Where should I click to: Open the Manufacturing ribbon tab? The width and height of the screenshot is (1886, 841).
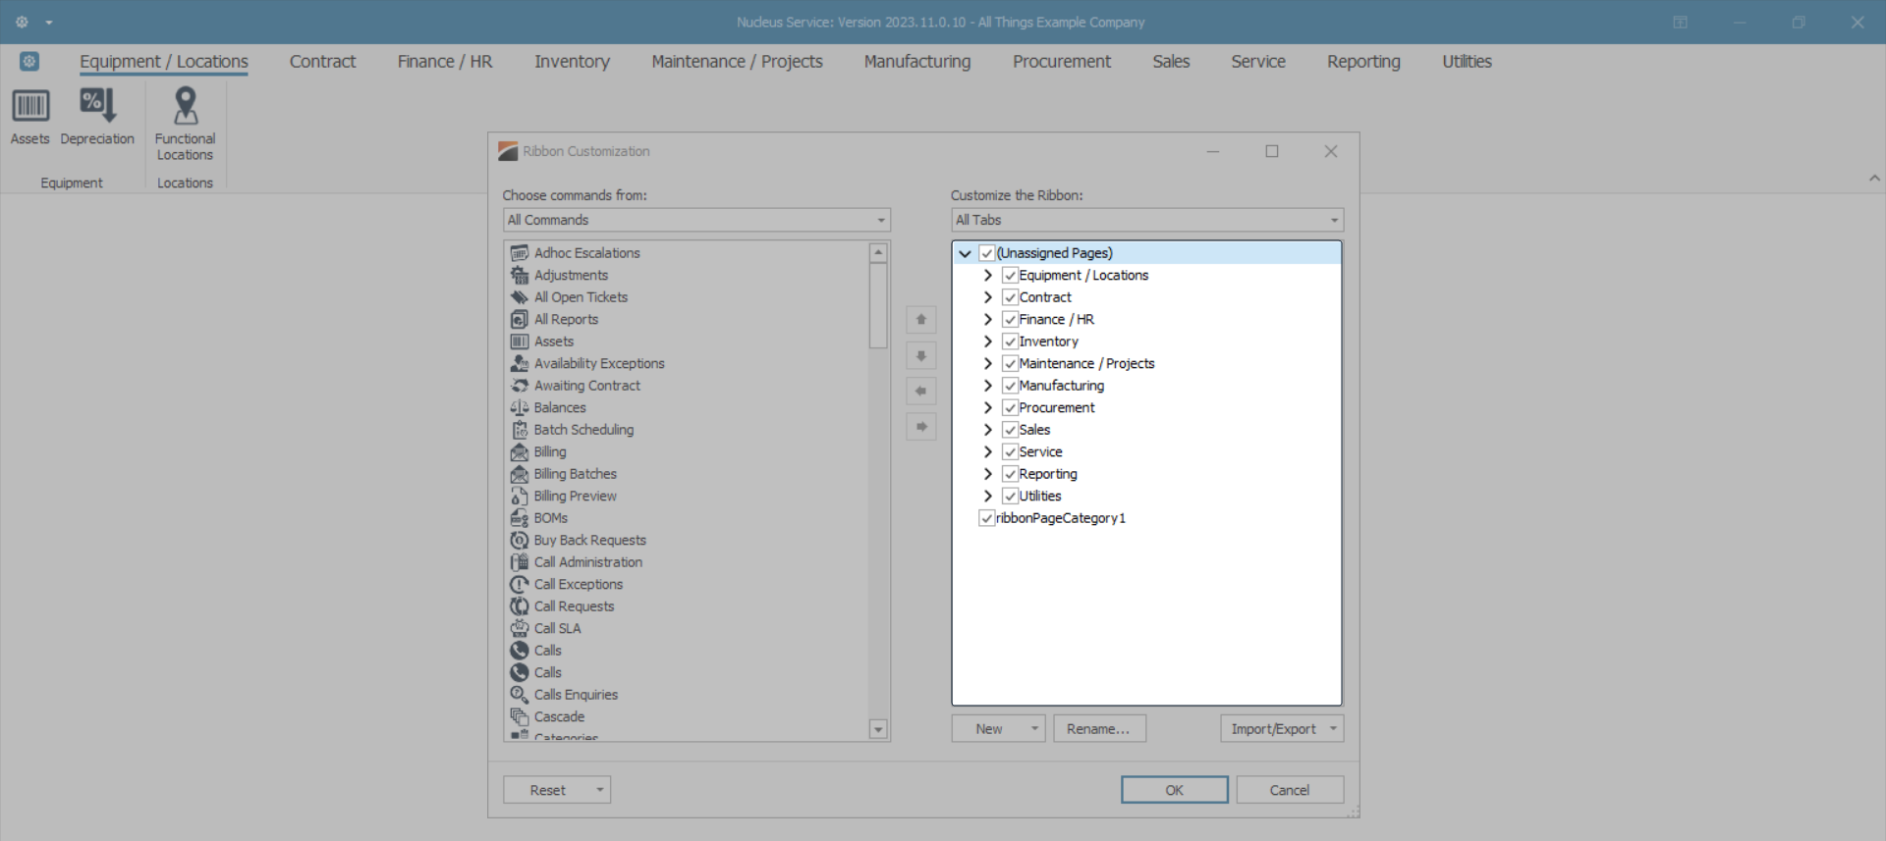[x=917, y=62]
